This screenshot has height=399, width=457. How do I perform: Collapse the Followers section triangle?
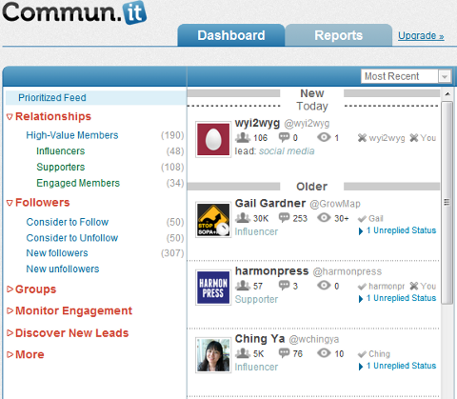point(10,203)
